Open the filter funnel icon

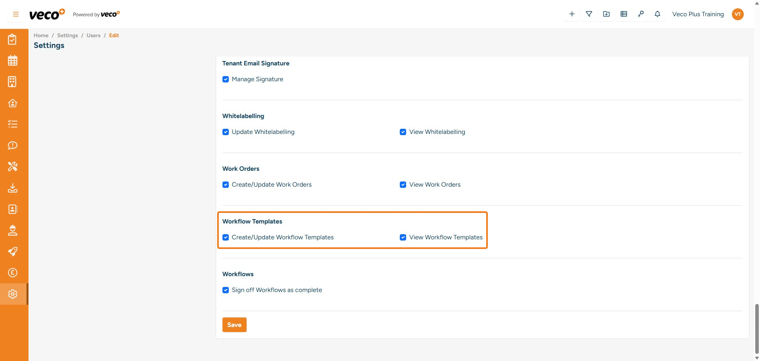(589, 14)
